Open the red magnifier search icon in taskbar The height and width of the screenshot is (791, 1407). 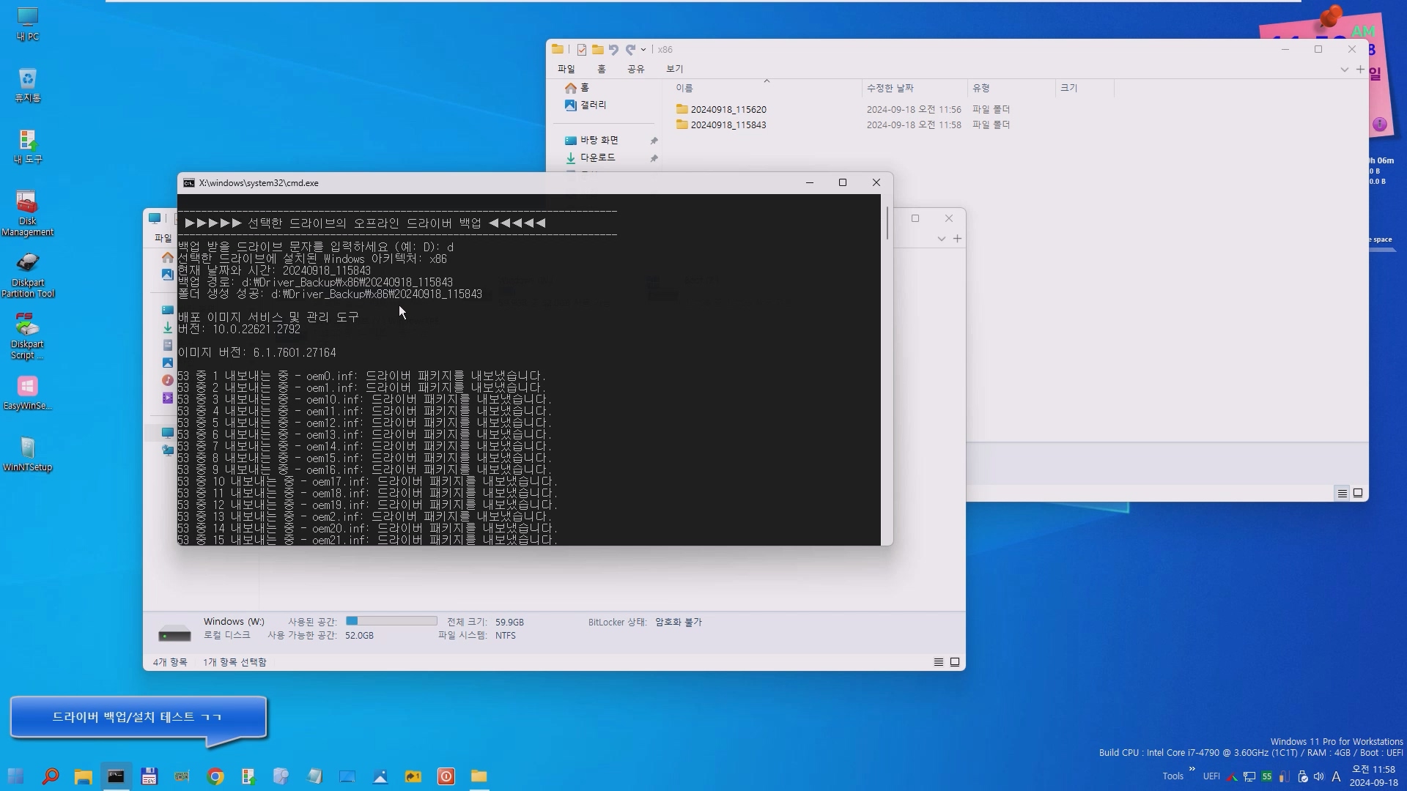click(50, 776)
